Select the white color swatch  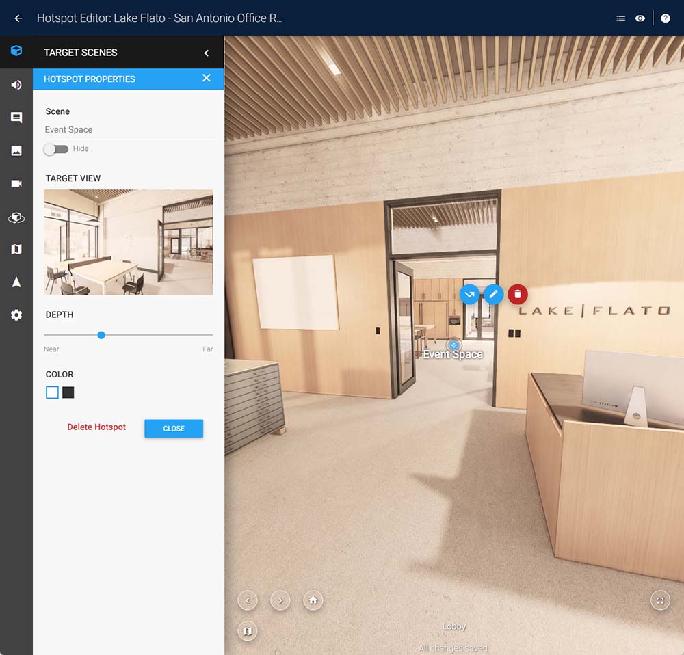pos(53,392)
